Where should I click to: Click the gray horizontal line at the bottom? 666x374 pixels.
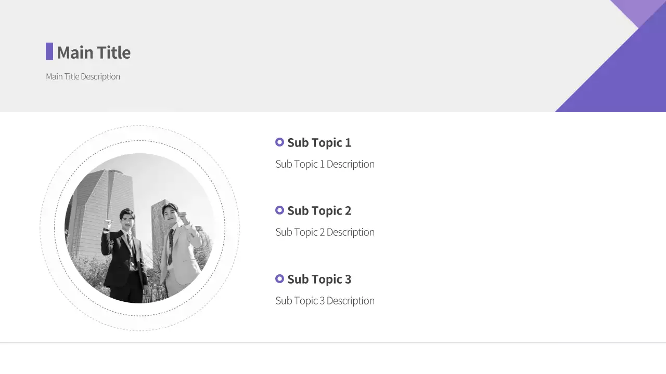333,343
